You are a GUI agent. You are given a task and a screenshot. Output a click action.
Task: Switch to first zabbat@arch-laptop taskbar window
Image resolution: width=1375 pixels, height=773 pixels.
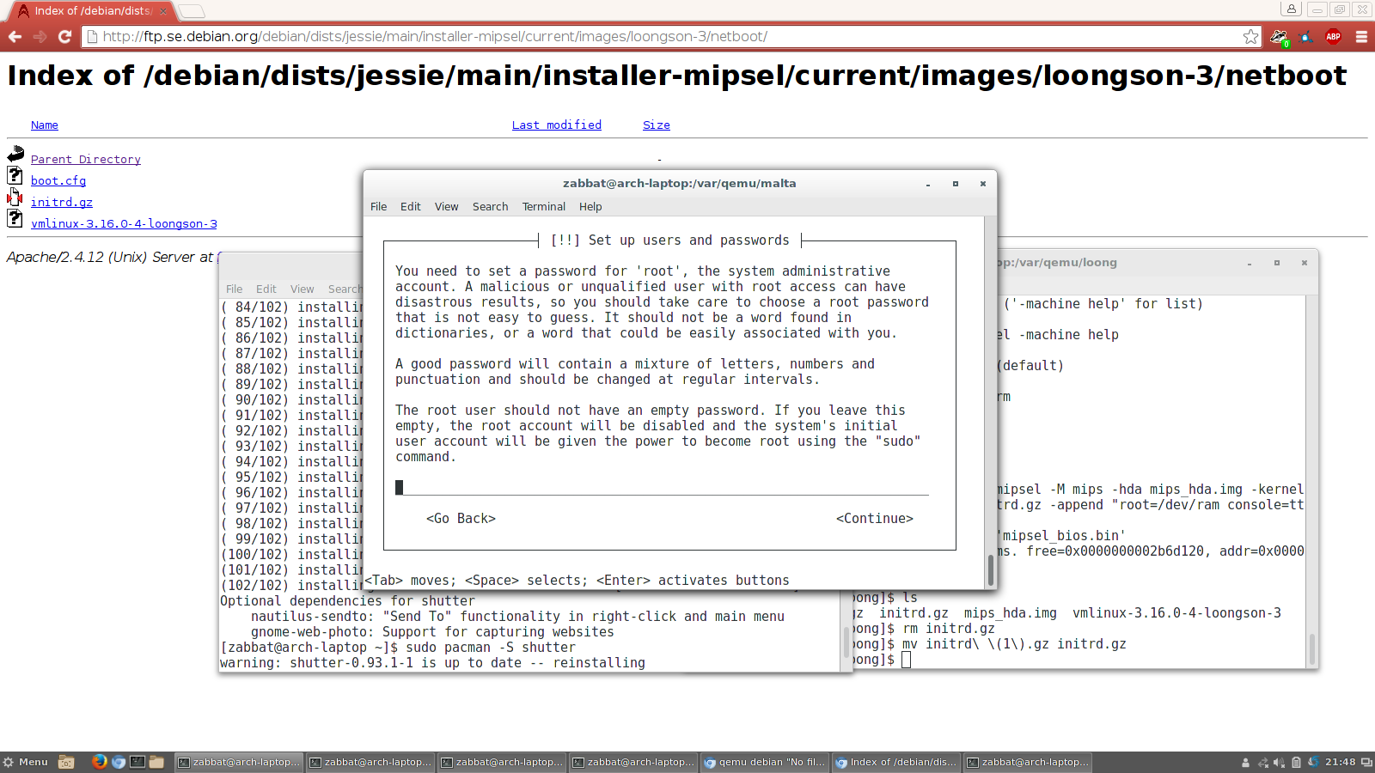pyautogui.click(x=239, y=762)
